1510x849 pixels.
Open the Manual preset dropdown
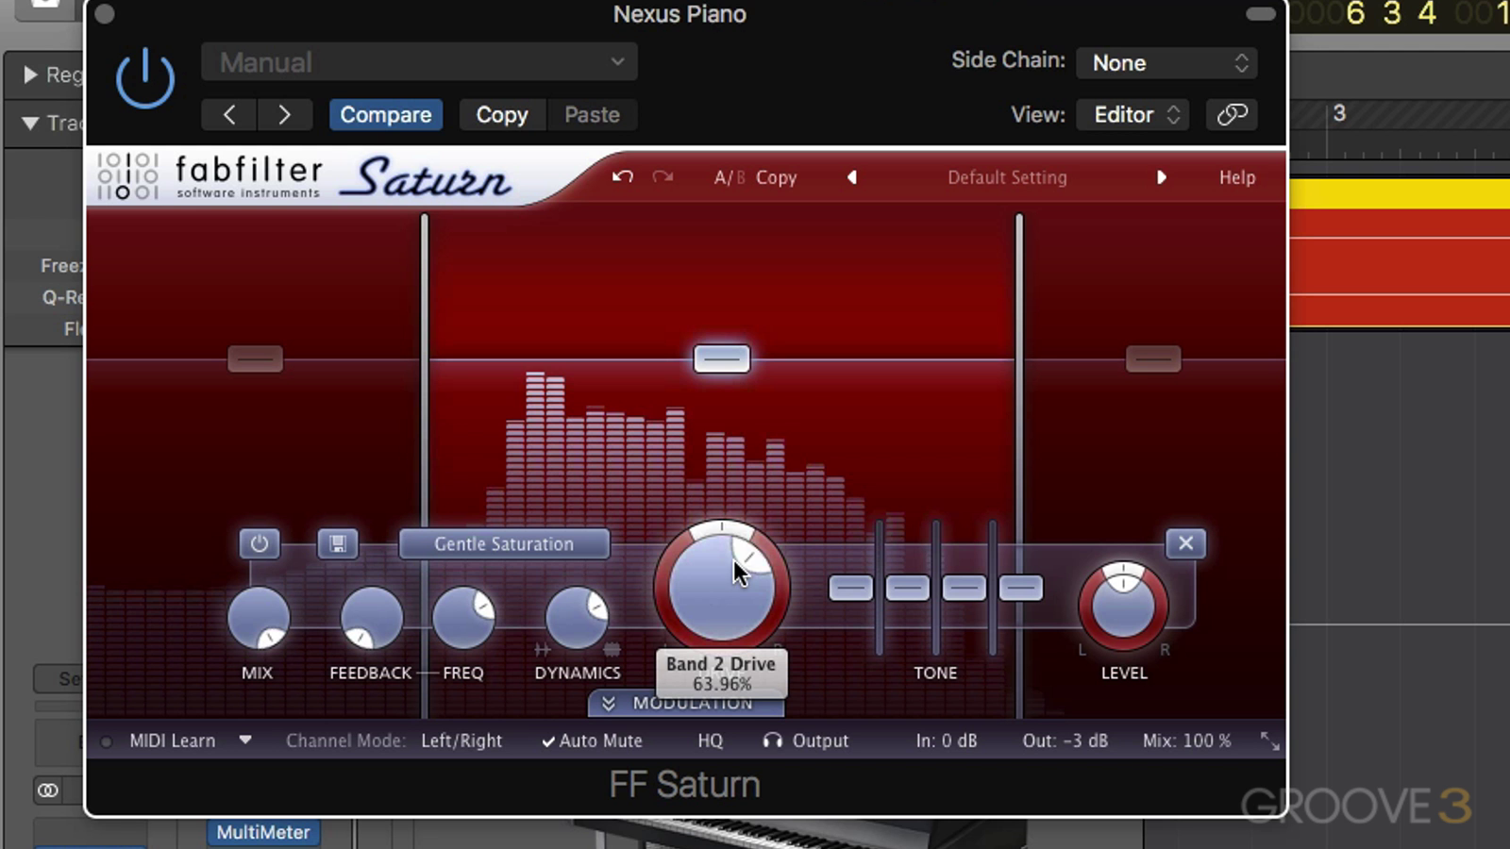coord(419,62)
